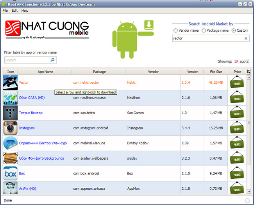Click the Tetris Vector app icon
The height and width of the screenshot is (205, 254).
10,113
